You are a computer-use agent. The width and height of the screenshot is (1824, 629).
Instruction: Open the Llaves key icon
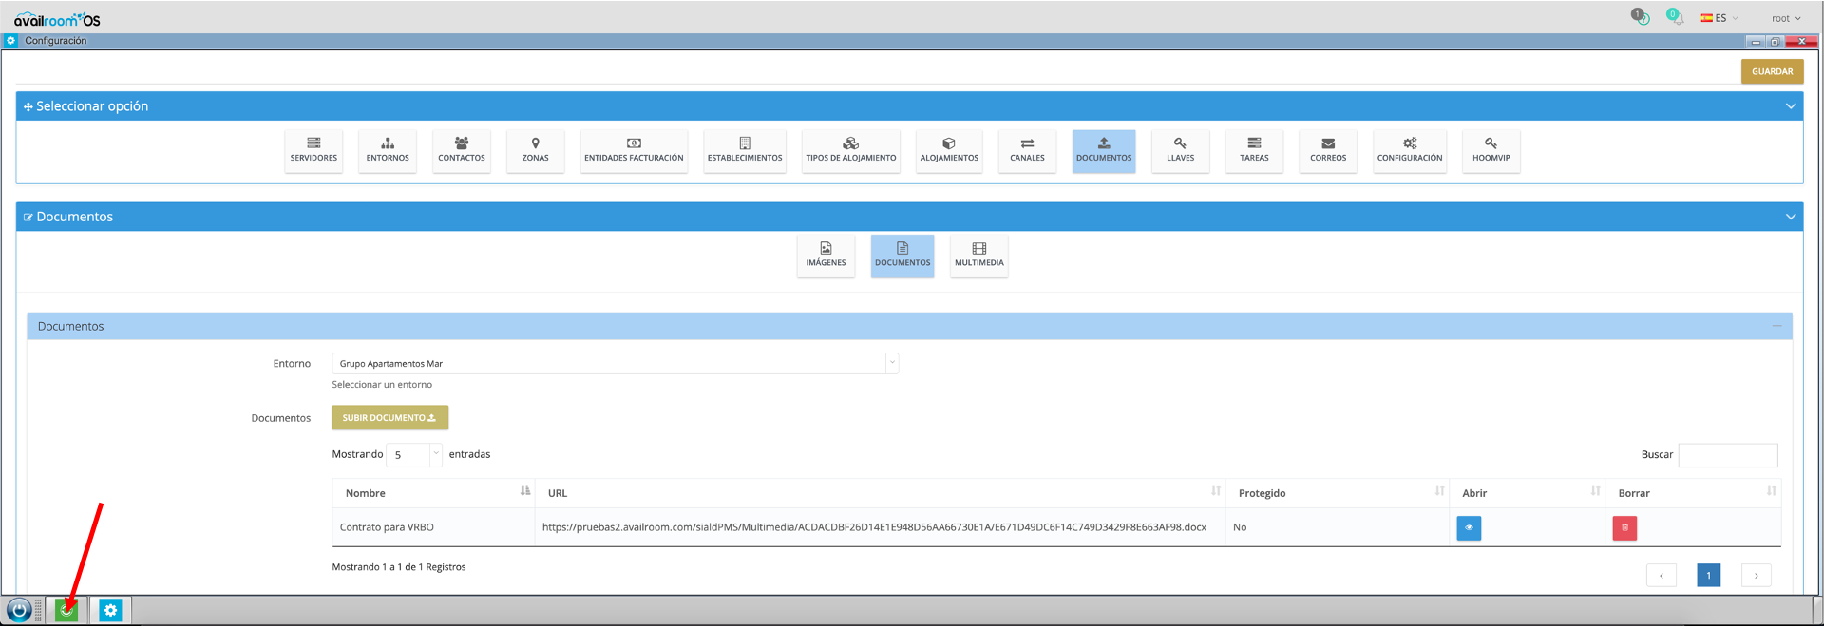tap(1180, 151)
